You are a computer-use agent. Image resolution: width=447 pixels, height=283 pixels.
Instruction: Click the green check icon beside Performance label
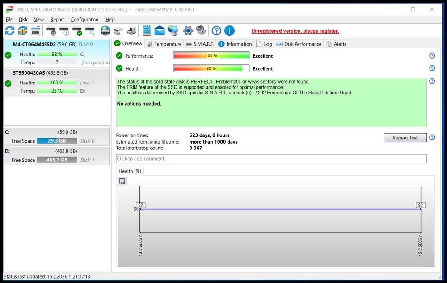119,55
